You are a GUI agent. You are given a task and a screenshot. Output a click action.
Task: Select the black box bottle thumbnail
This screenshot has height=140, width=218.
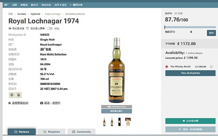pyautogui.click(x=119, y=122)
